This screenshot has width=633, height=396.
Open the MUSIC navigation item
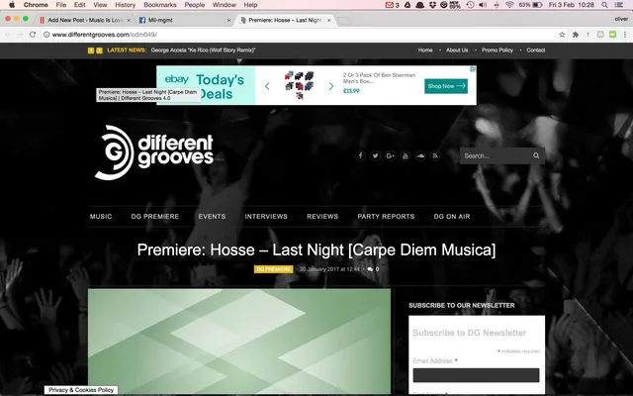[101, 217]
